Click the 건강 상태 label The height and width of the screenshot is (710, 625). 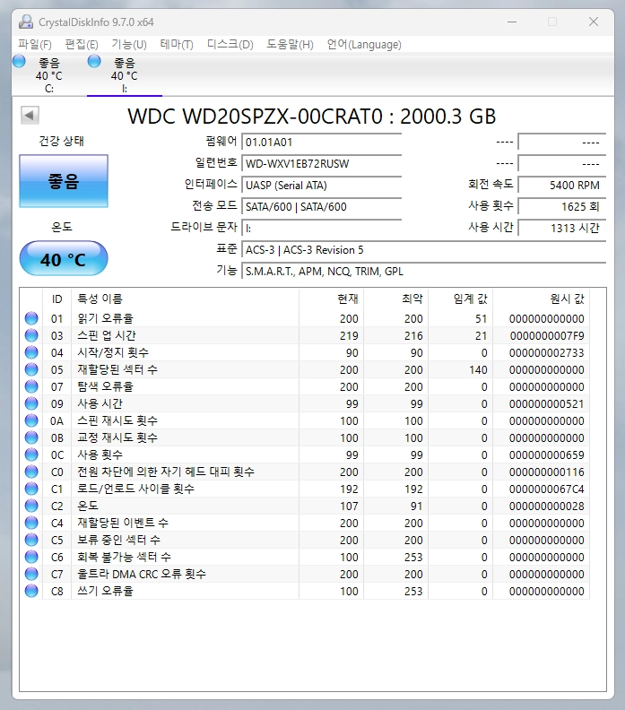coord(62,141)
